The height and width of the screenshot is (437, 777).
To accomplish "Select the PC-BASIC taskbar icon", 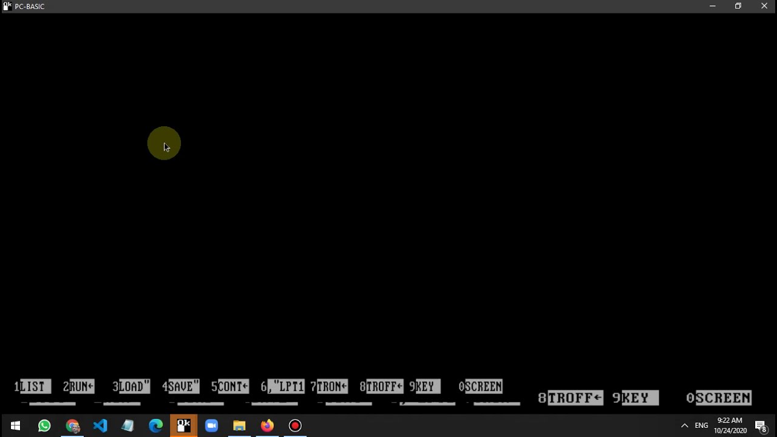I will [x=184, y=425].
